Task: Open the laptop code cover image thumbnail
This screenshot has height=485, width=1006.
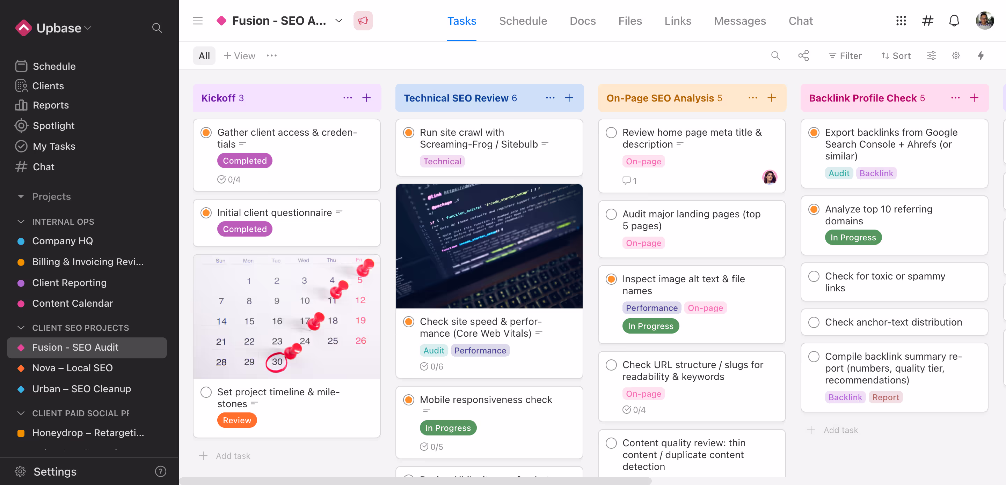Action: coord(489,246)
